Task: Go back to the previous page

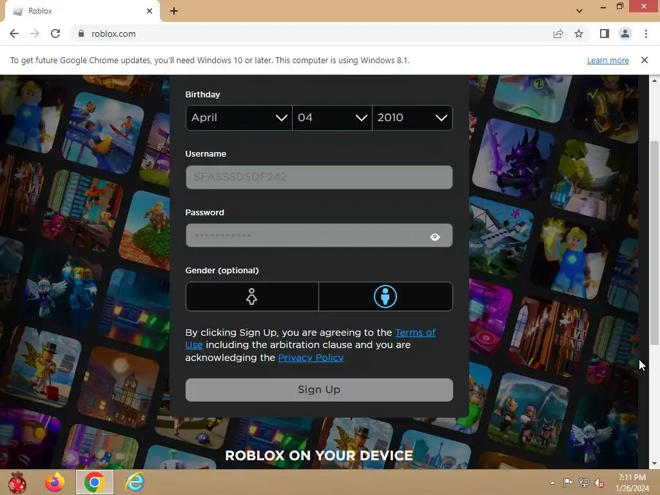Action: pos(14,34)
